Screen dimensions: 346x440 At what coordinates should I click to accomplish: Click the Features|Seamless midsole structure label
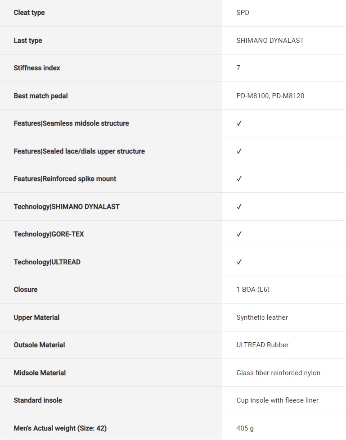click(72, 123)
